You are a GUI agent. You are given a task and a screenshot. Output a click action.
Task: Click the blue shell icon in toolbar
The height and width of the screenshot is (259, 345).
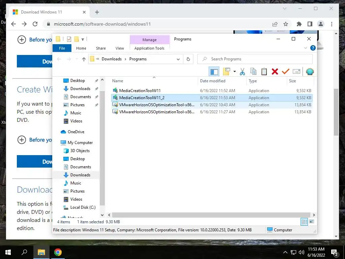[310, 71]
